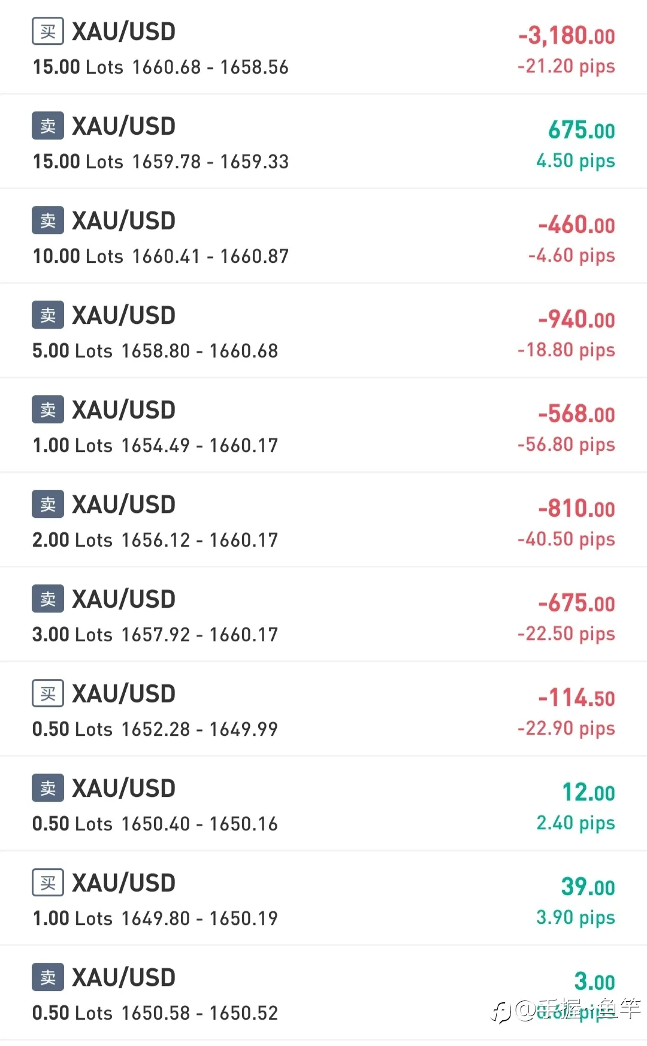This screenshot has height=1046, width=647.
Task: Open the trade showing the -3,180.00 loss
Action: (x=323, y=47)
